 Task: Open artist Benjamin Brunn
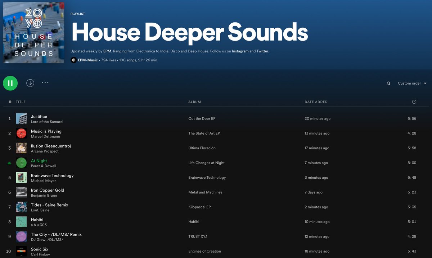[44, 196]
